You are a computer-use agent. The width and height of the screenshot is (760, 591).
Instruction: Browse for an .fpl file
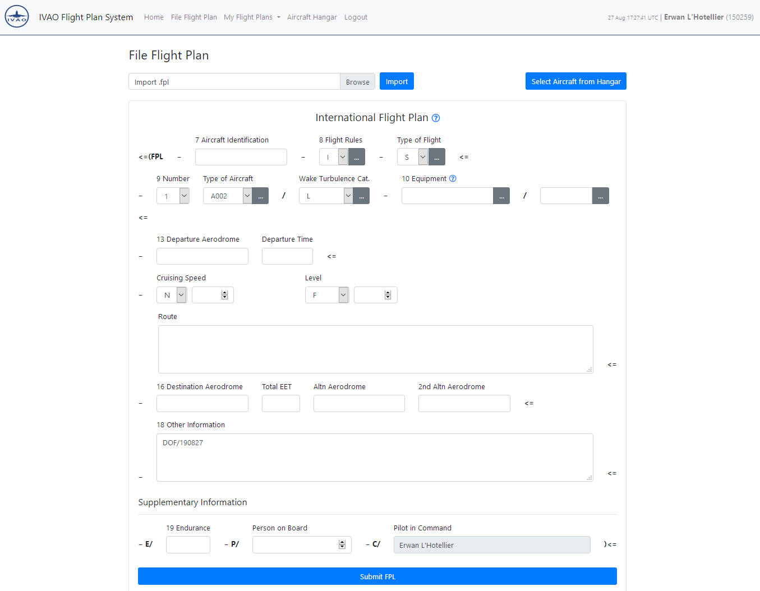(357, 82)
